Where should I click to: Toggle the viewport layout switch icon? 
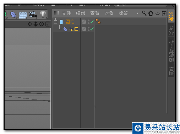[x=48, y=24]
